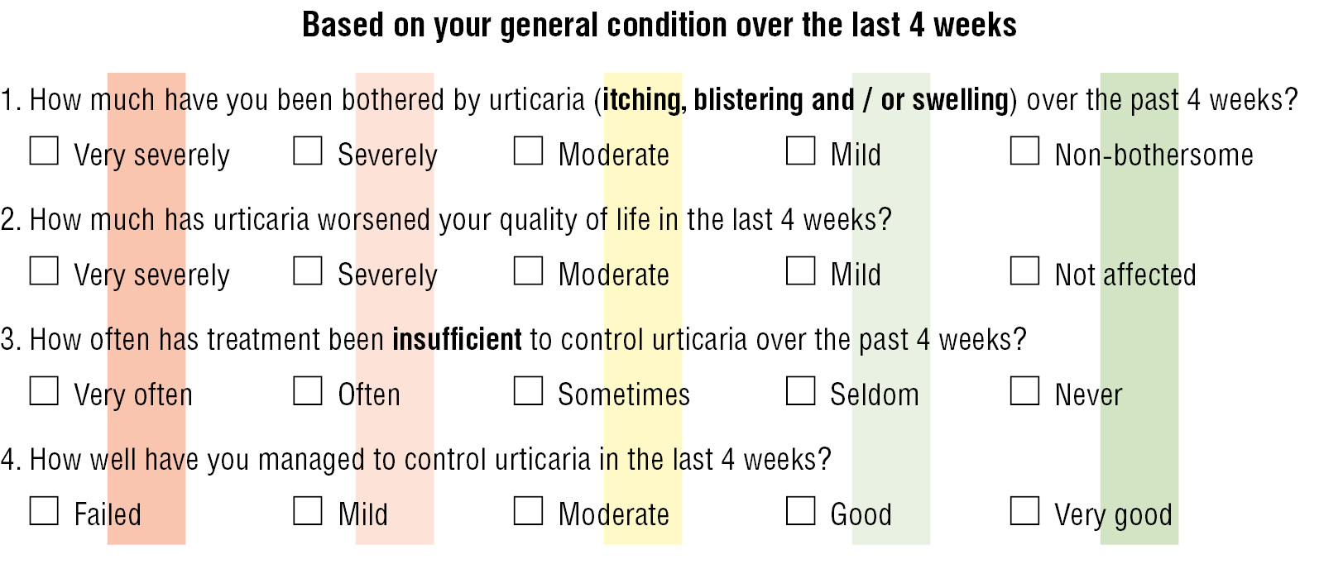Select 'Mild' checkbox for question 1
Image resolution: width=1319 pixels, height=569 pixels.
point(800,151)
